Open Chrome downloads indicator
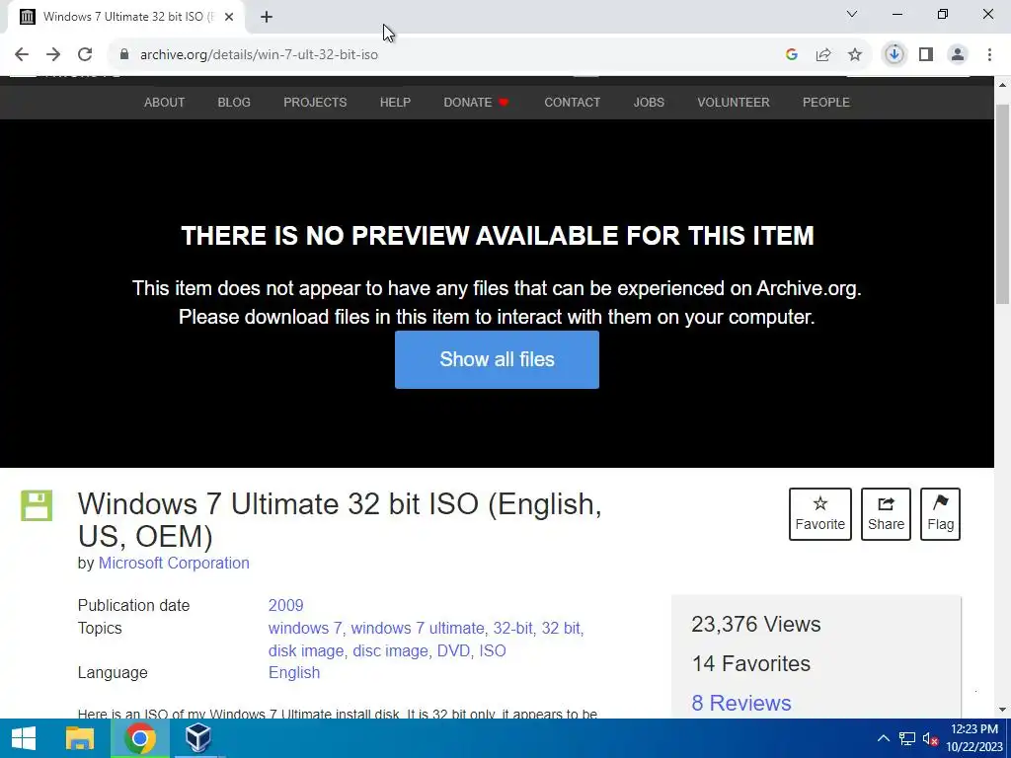This screenshot has width=1011, height=758. [x=894, y=55]
